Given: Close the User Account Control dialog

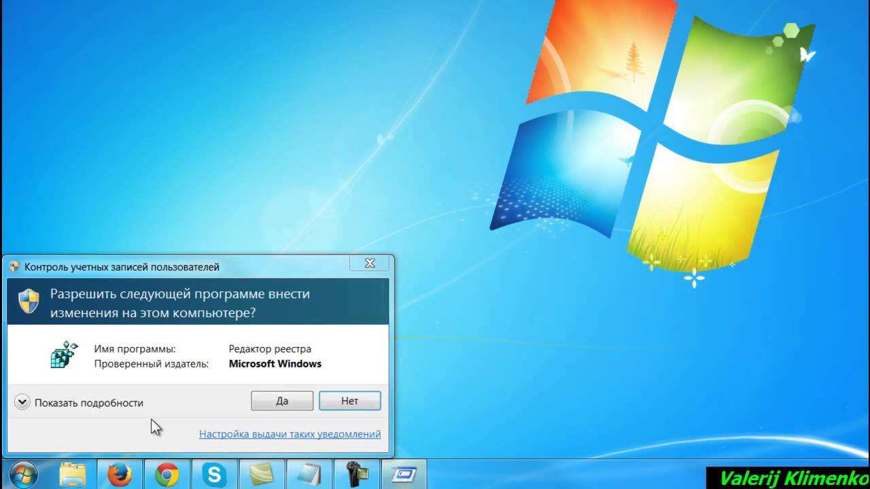Looking at the screenshot, I should tap(370, 264).
